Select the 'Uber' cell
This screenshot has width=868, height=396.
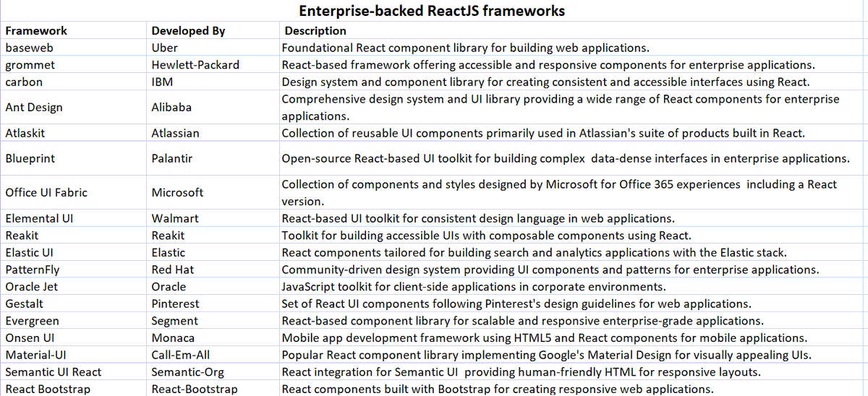(213, 48)
